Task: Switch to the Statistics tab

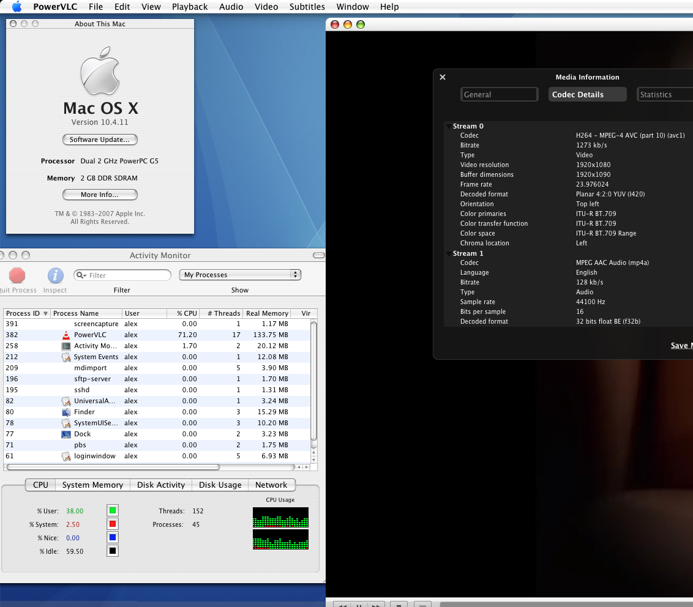Action: [665, 94]
